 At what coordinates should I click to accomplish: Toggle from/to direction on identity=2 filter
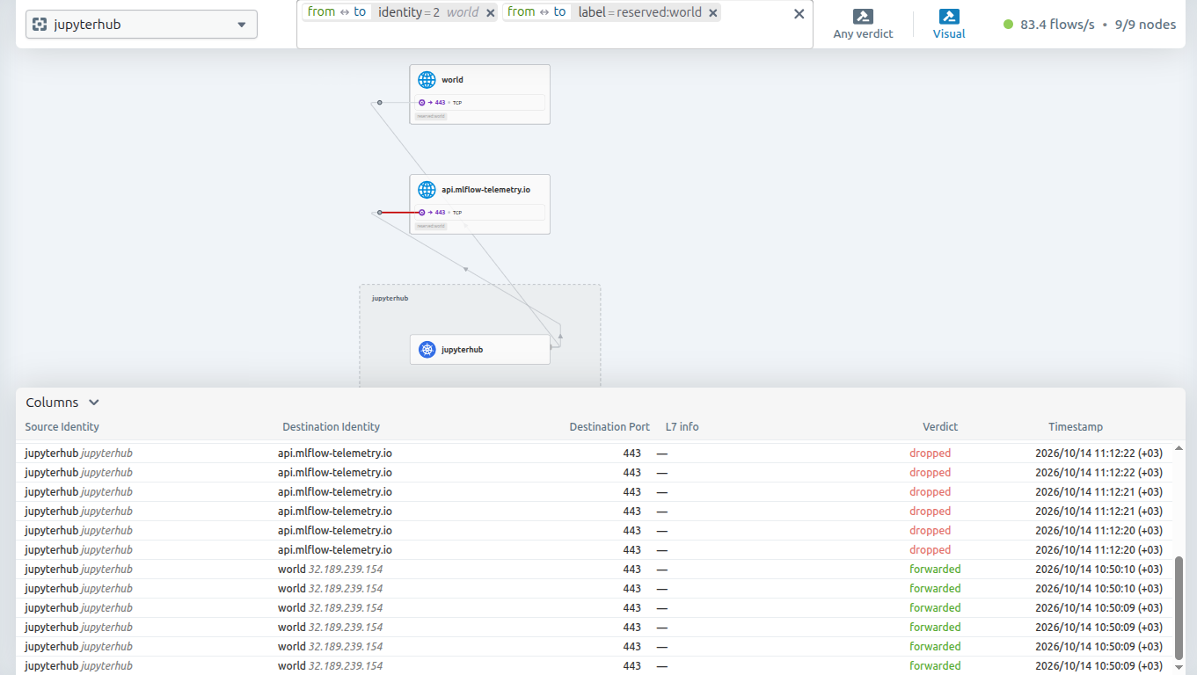337,12
